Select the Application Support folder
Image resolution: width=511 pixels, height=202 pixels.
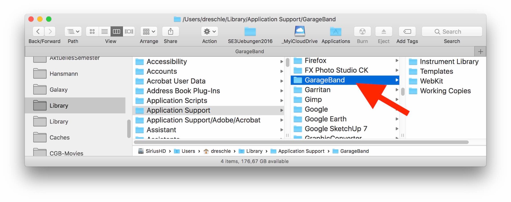click(x=208, y=110)
